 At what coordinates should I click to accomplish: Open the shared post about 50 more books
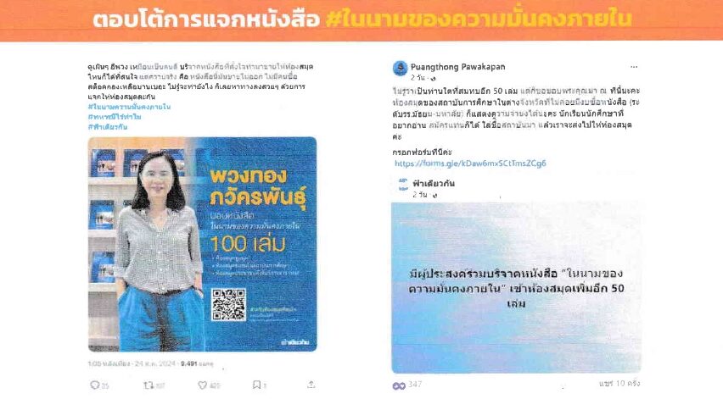pyautogui.click(x=516, y=288)
